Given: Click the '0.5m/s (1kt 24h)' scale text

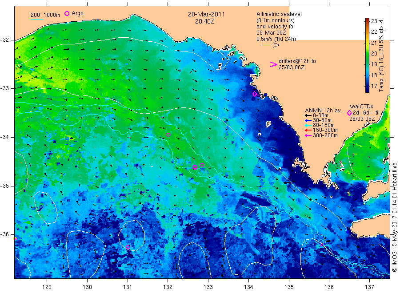Looking at the screenshot, I should click(276, 39).
